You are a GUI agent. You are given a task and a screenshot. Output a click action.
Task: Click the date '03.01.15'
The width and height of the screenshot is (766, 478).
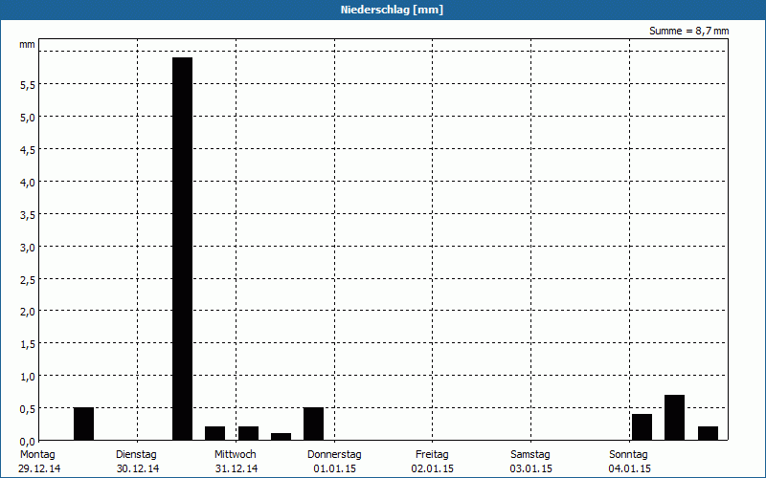point(531,469)
